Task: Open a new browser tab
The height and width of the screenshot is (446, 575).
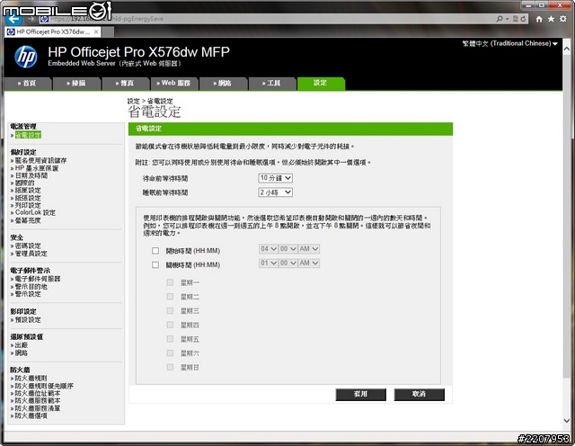Action: (x=108, y=32)
